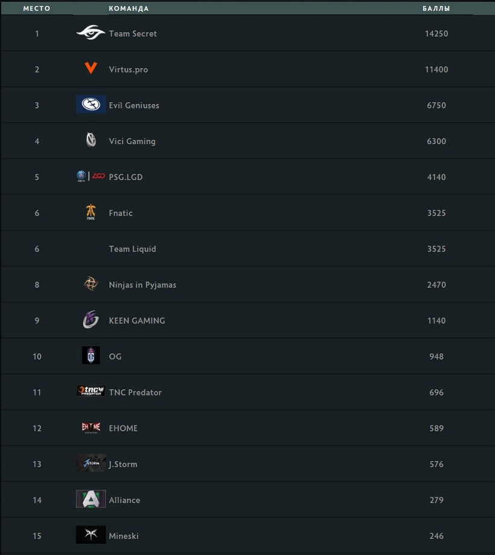Click the green Alliance logo
The height and width of the screenshot is (555, 495).
[x=91, y=499]
